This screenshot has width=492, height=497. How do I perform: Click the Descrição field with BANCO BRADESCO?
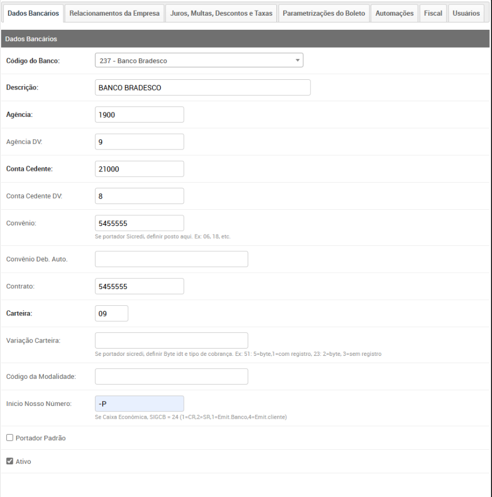point(202,88)
